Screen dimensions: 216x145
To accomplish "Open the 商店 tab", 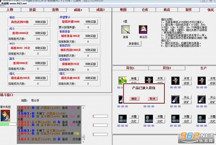I will 167,10.
